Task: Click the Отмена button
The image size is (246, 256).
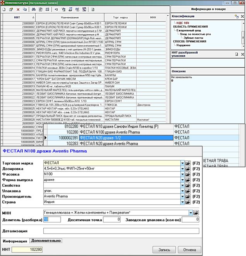Action: click(189, 249)
